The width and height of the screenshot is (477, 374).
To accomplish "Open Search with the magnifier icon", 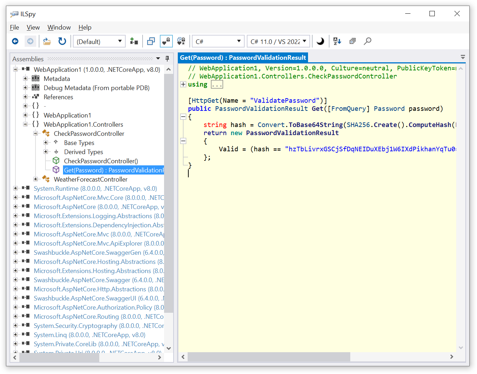I will 367,42.
